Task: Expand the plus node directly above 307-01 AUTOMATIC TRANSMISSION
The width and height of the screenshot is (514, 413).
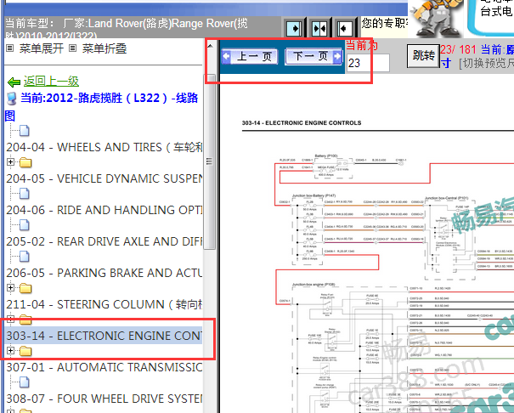Action: [10, 351]
